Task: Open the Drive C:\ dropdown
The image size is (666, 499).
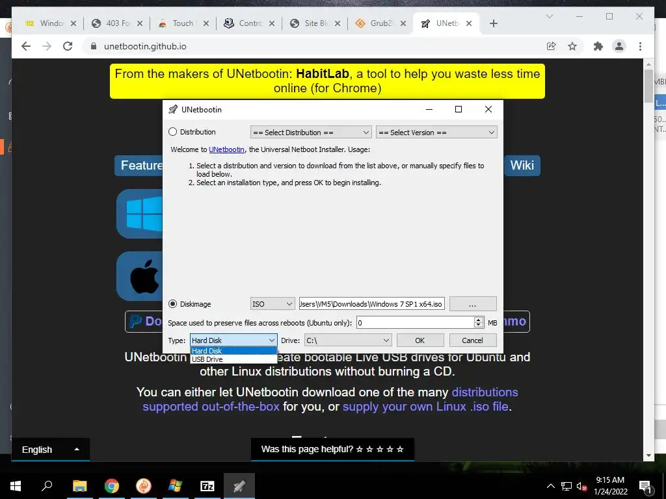Action: (x=349, y=340)
